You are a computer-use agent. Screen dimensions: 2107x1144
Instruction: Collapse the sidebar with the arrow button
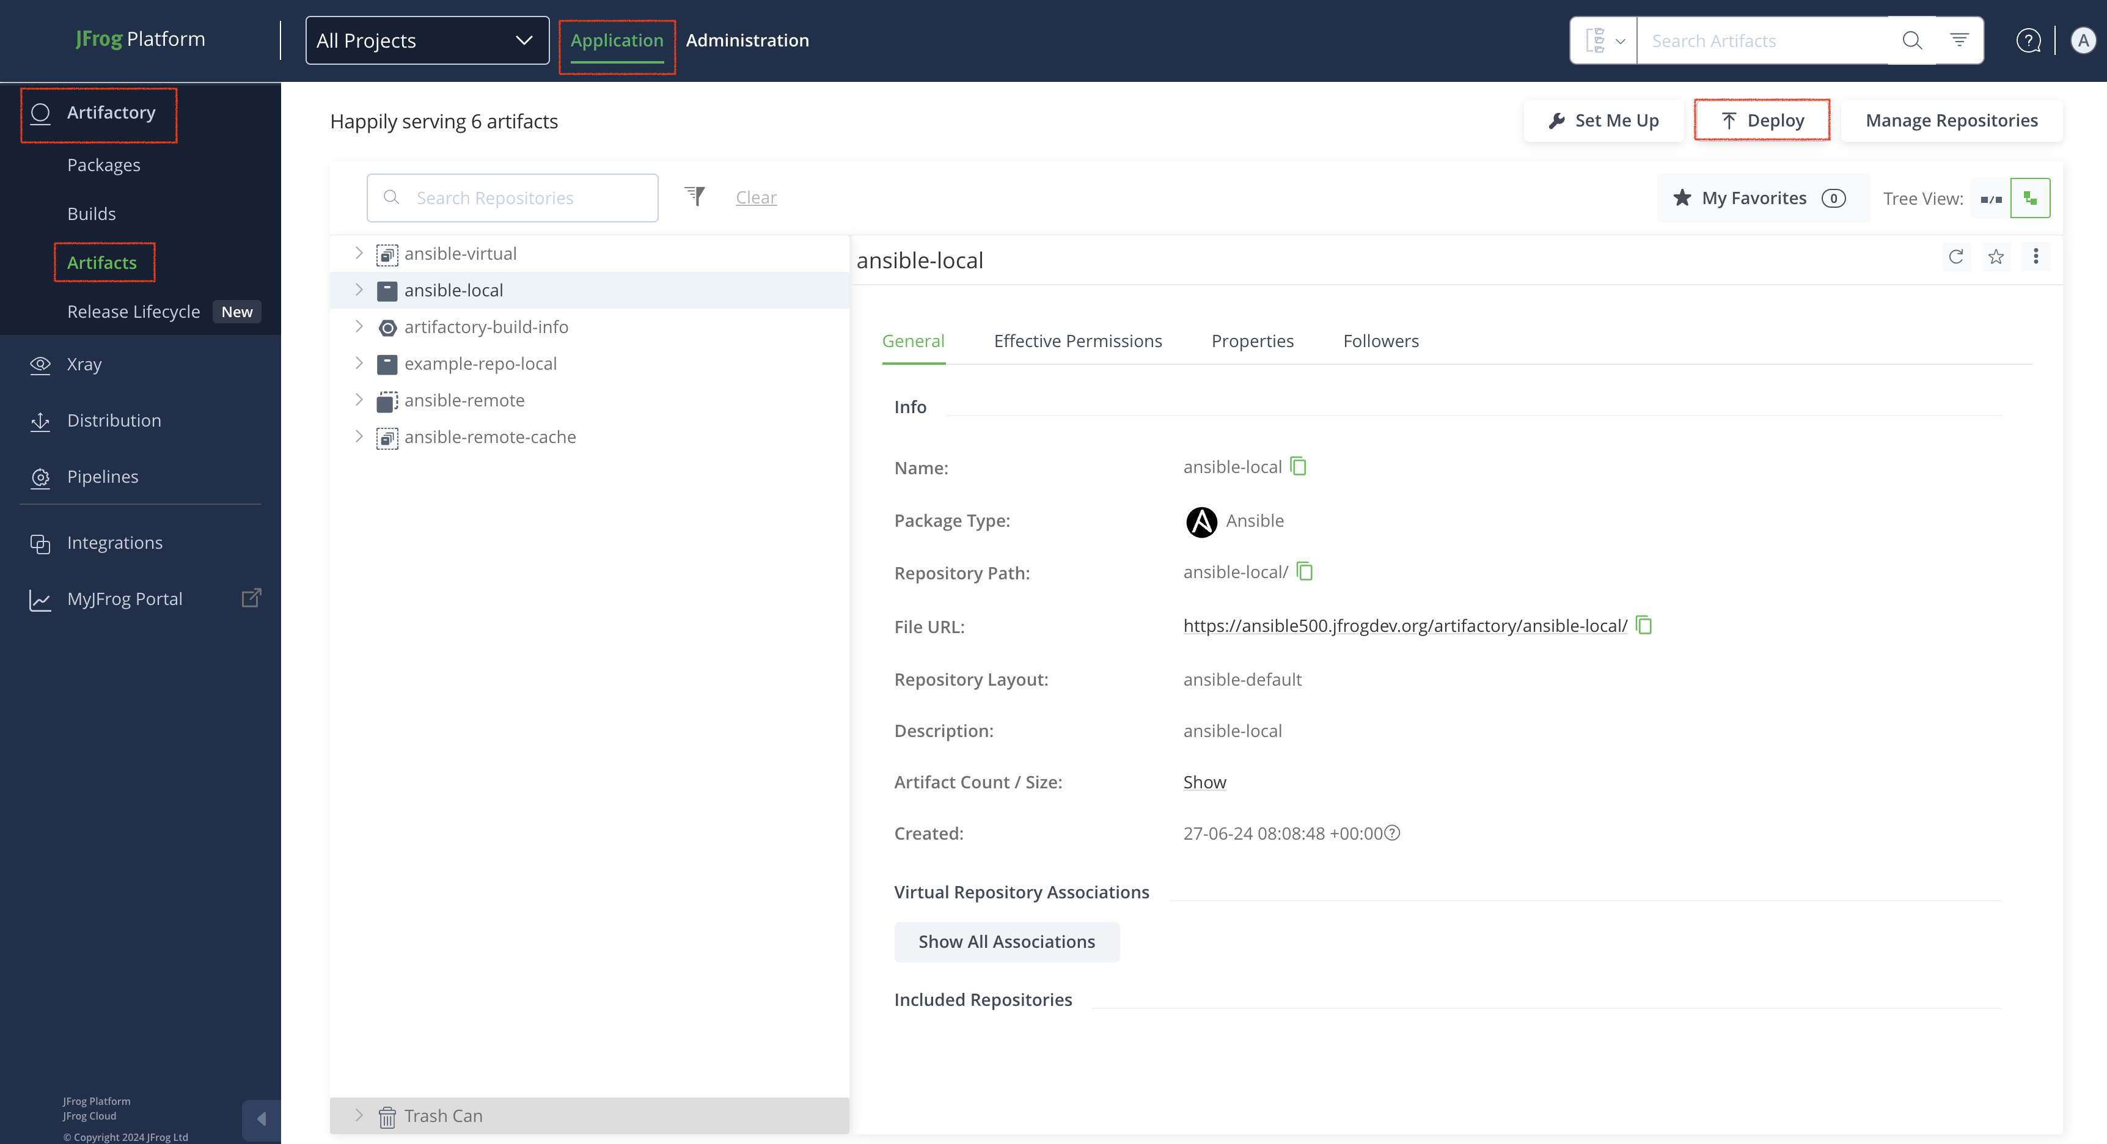point(261,1118)
